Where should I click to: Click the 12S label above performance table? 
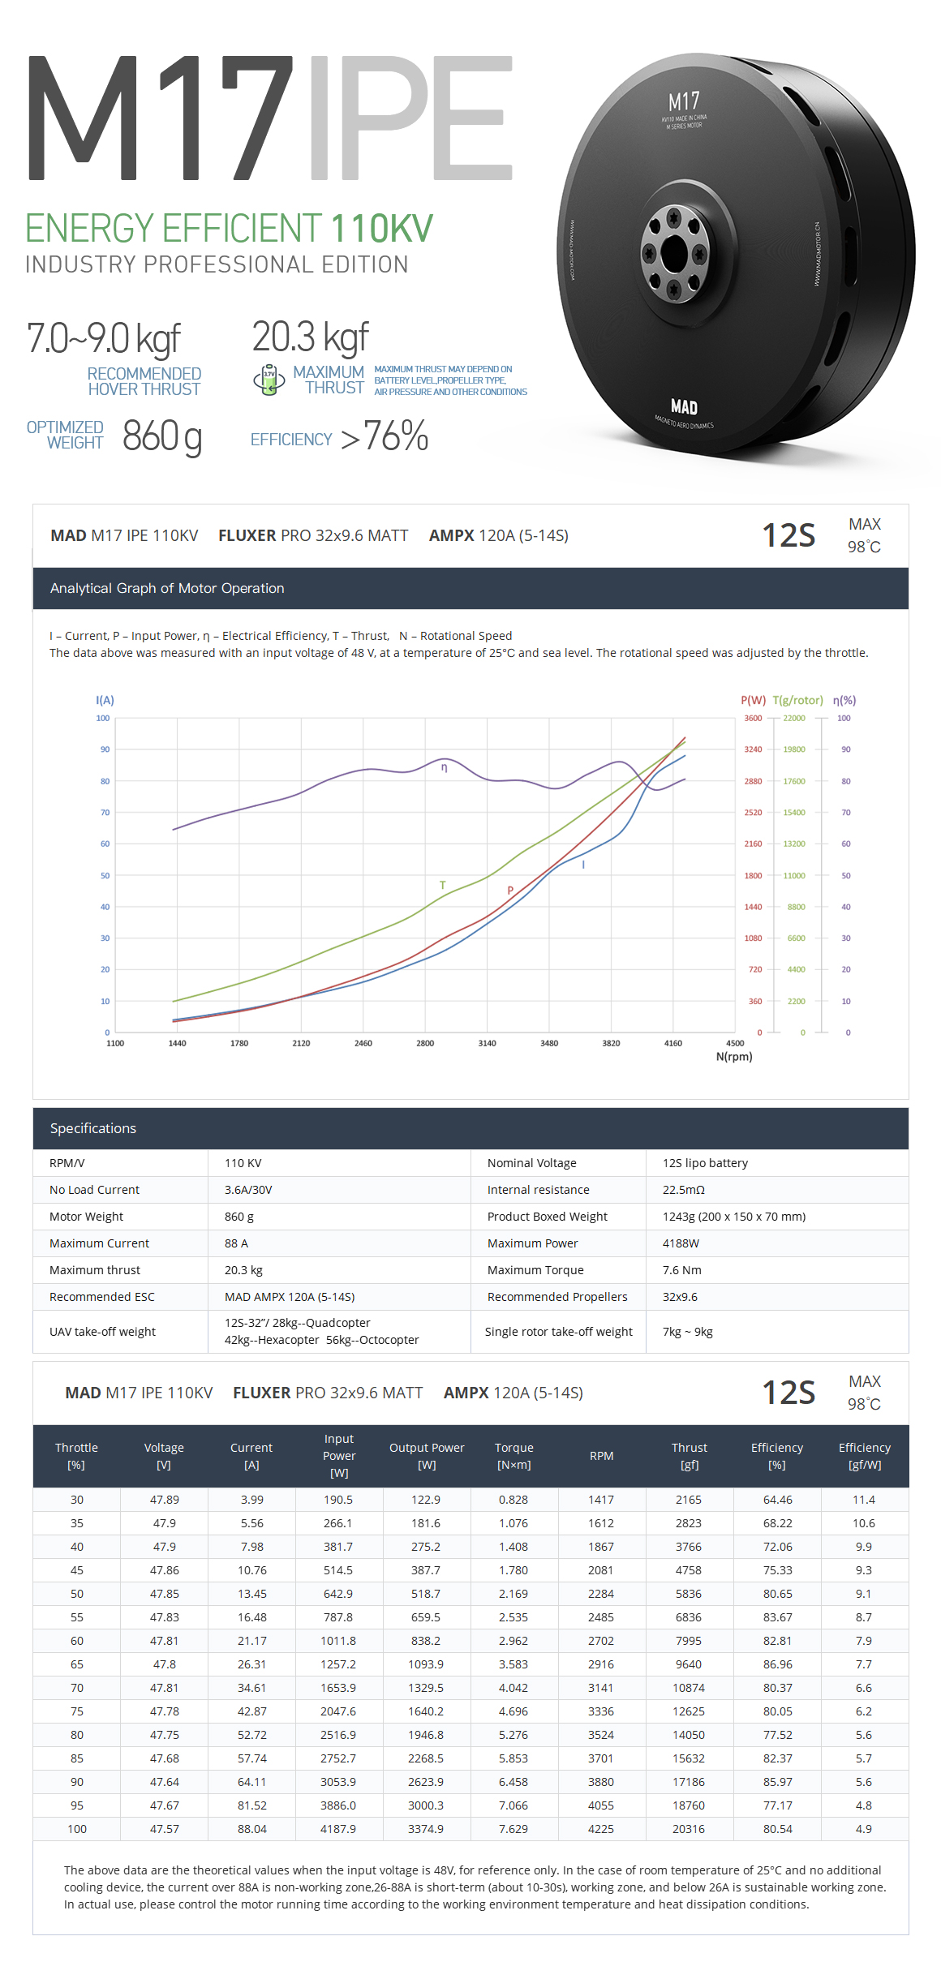click(x=788, y=1393)
